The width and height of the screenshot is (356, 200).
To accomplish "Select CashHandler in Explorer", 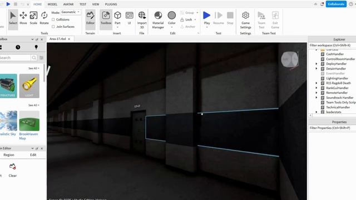I will tap(335, 54).
